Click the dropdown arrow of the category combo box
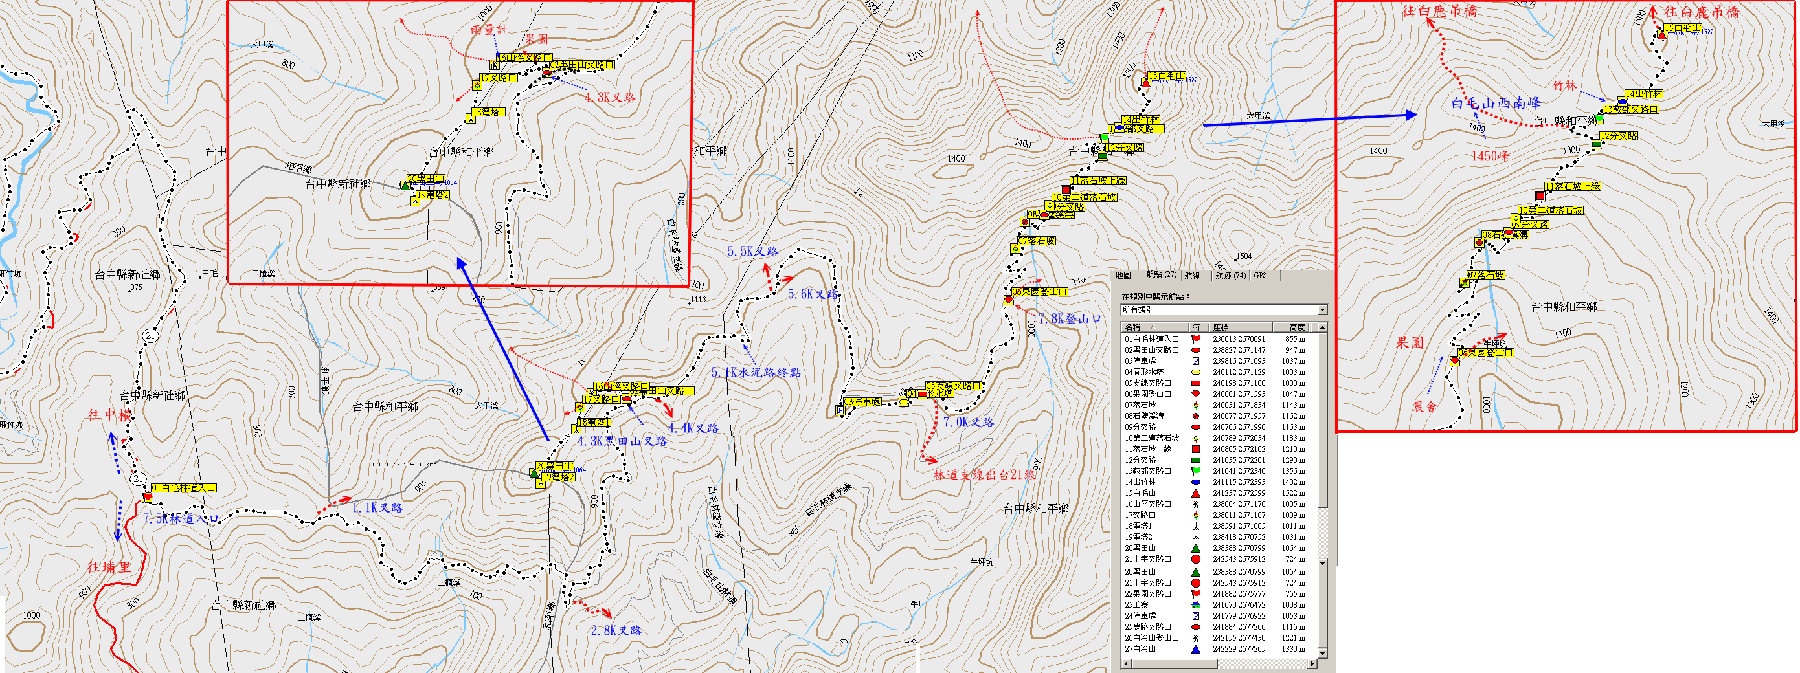Viewport: 1800px width, 673px height. point(1322,310)
